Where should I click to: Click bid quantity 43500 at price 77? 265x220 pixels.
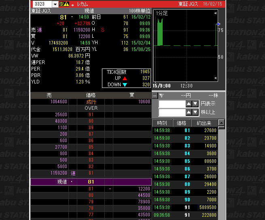click(144, 215)
